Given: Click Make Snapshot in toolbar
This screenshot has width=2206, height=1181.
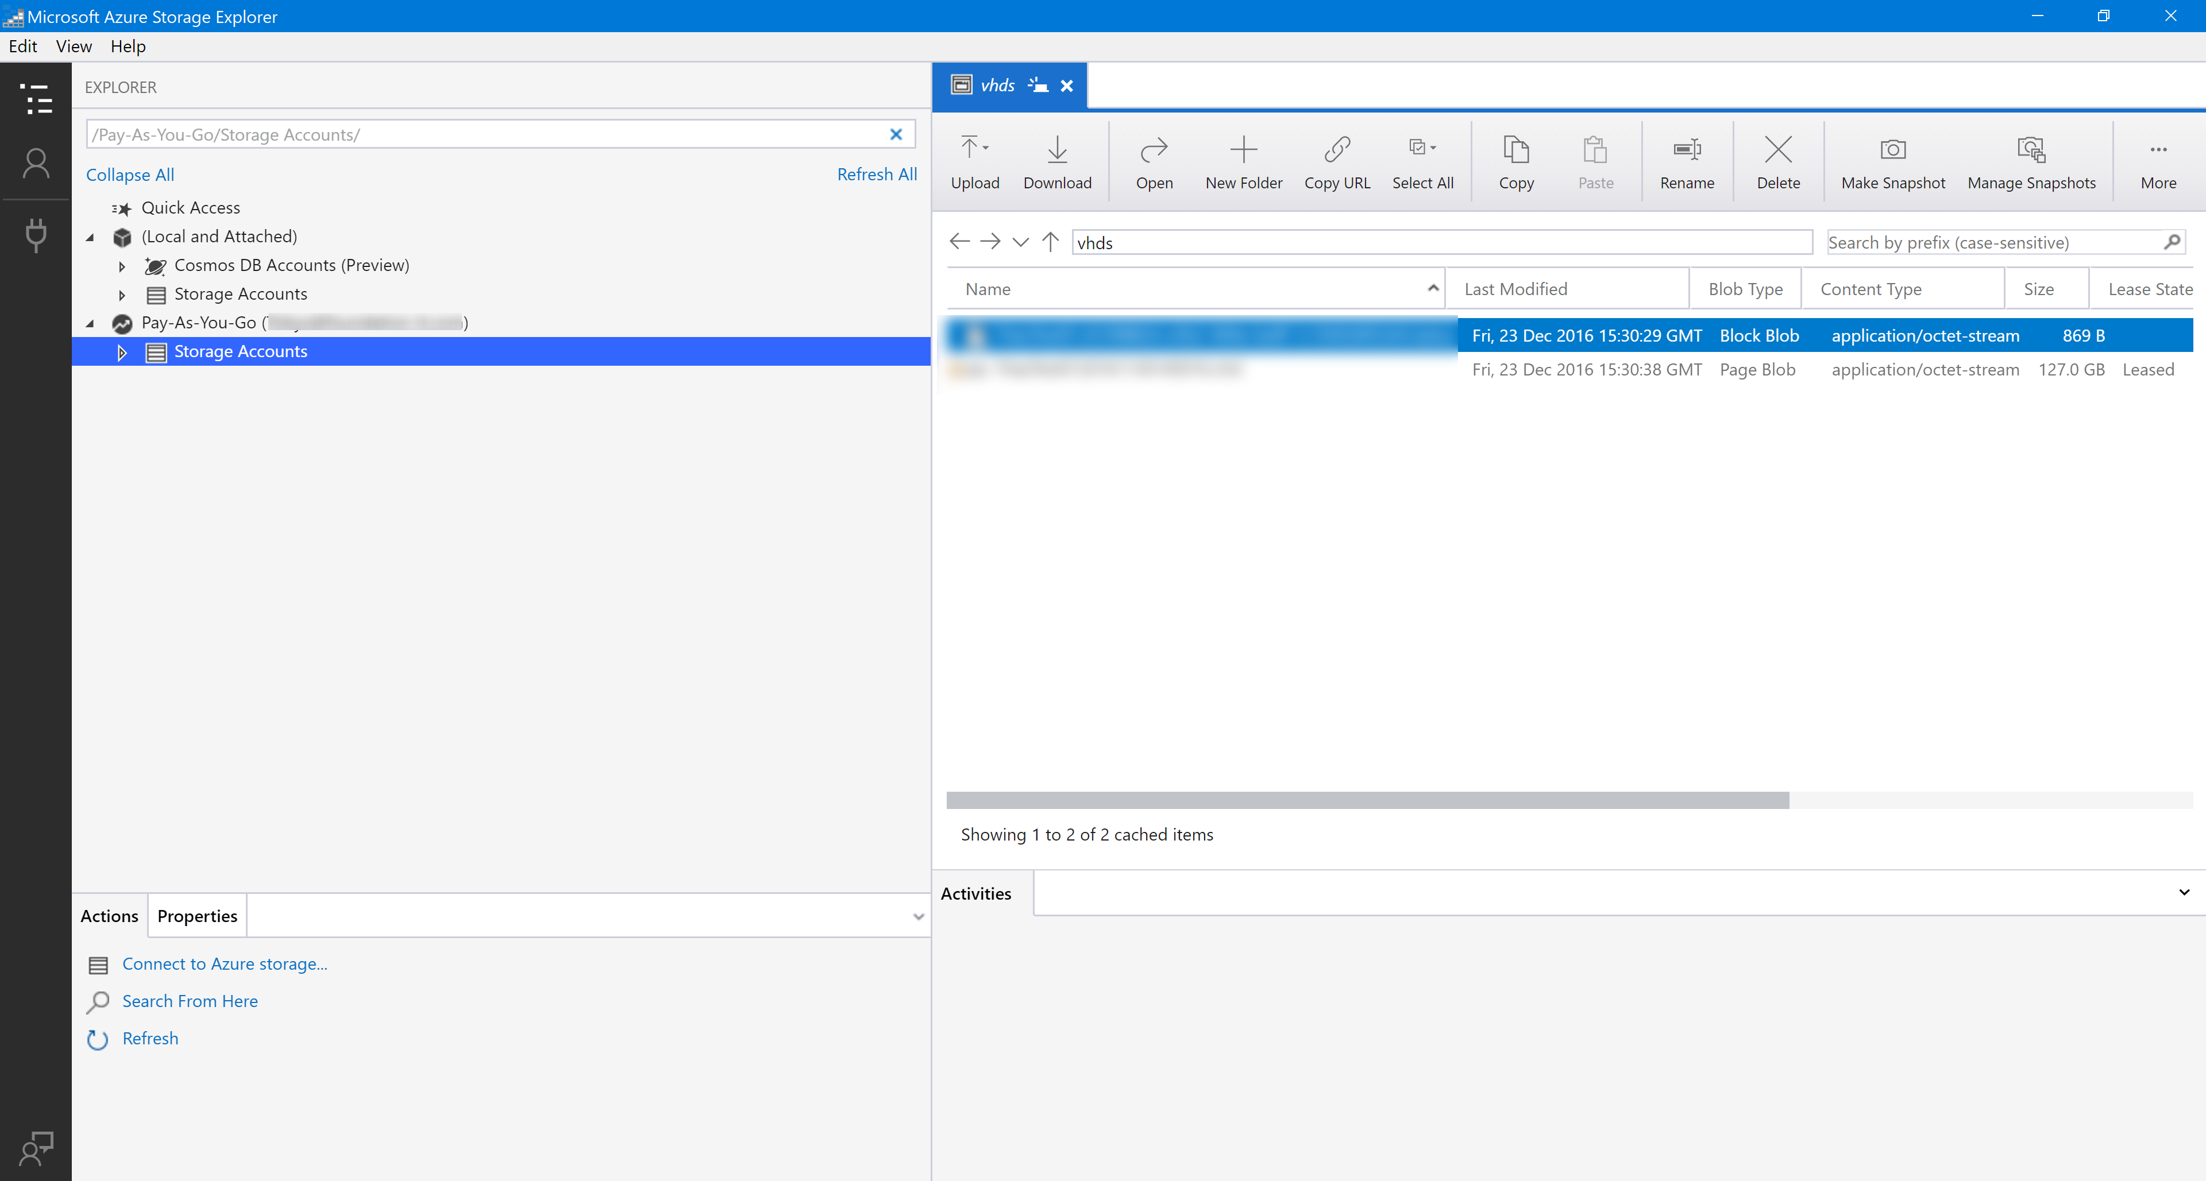Looking at the screenshot, I should click(x=1892, y=162).
